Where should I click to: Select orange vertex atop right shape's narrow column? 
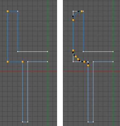pyautogui.click(x=88, y=65)
